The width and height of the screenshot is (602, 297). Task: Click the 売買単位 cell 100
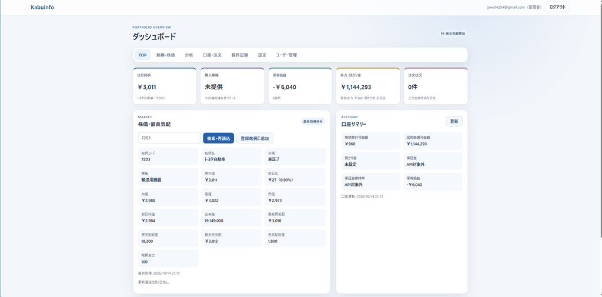pos(169,258)
